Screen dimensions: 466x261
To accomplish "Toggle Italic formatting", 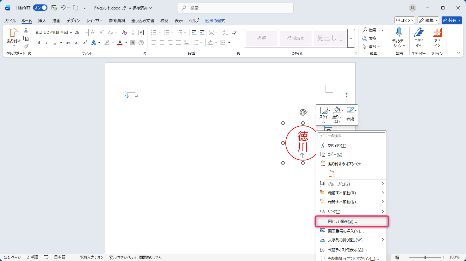I will point(47,43).
